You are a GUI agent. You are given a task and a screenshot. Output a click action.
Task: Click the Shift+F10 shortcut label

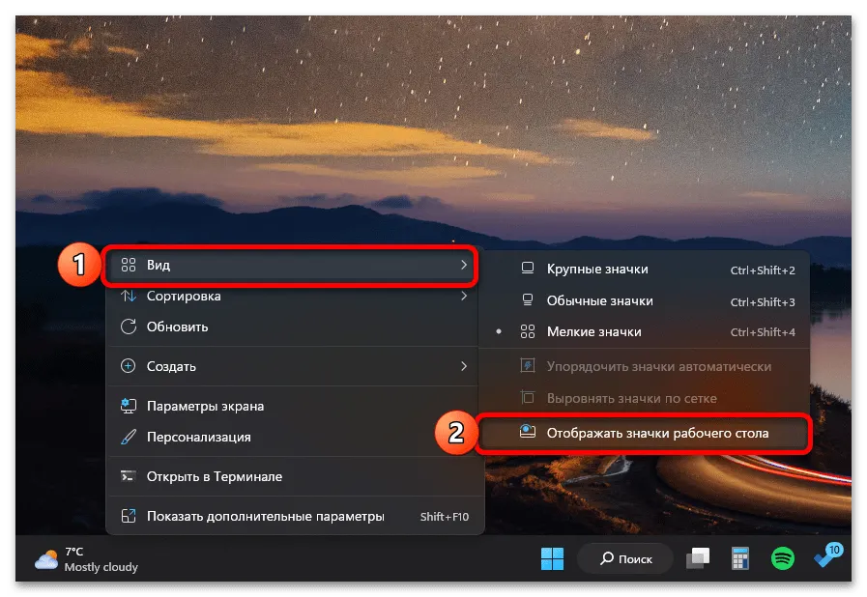coord(444,517)
